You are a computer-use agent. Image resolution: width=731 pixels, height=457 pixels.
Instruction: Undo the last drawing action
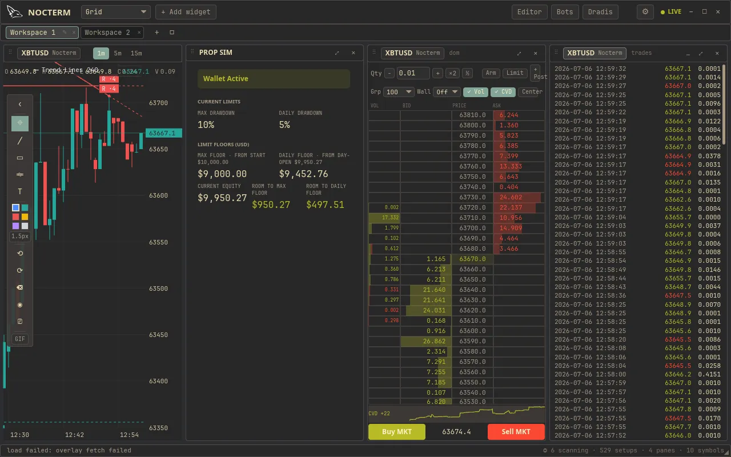coord(20,253)
